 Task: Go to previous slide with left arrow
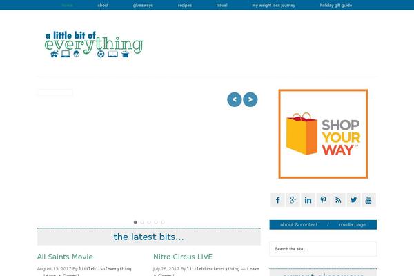(234, 99)
